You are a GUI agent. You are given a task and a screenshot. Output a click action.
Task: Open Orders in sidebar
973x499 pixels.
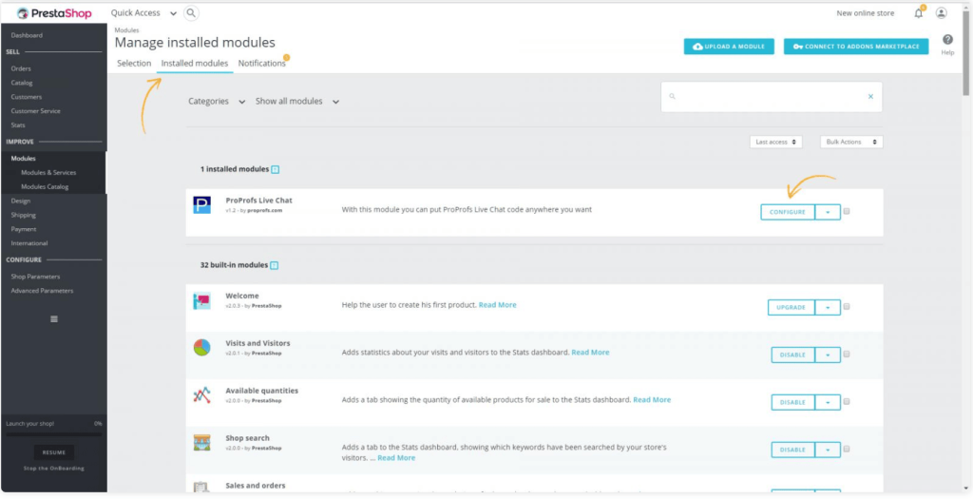coord(21,68)
